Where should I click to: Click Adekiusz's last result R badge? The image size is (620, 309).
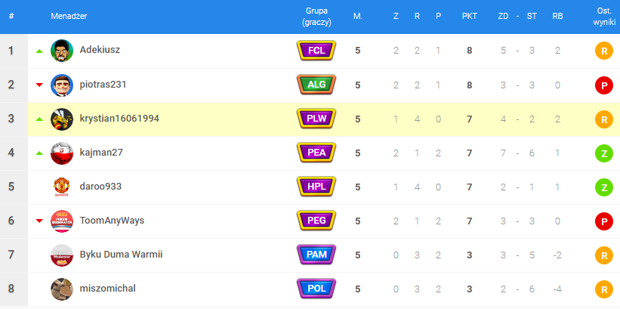tap(603, 51)
